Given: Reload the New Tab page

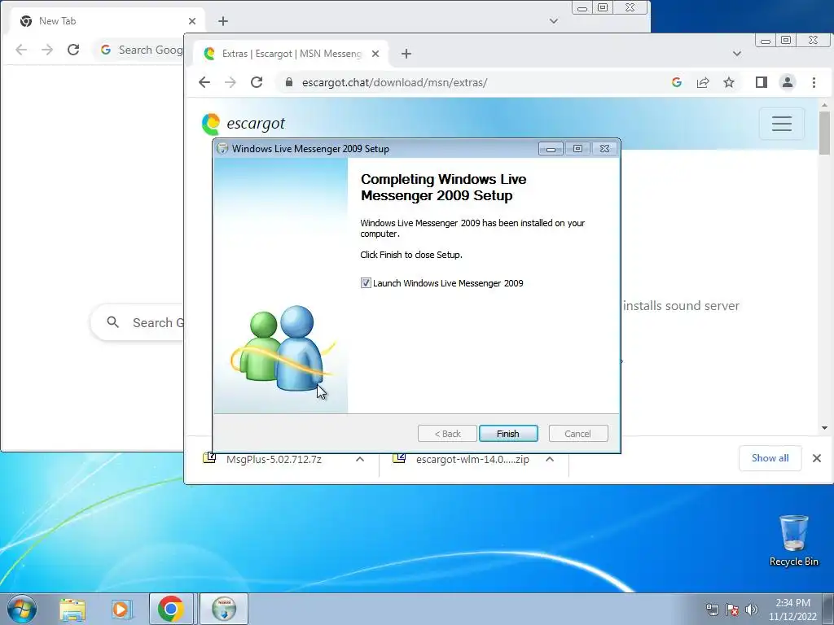Looking at the screenshot, I should pos(73,50).
